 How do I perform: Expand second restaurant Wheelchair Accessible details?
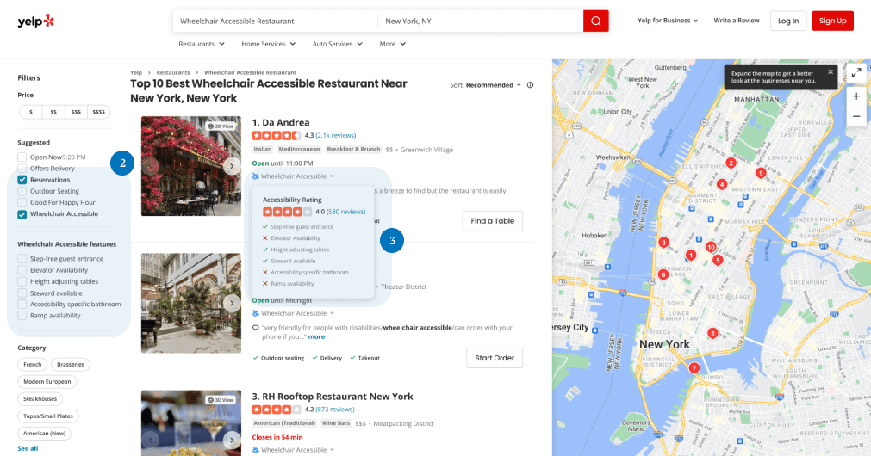coord(293,313)
